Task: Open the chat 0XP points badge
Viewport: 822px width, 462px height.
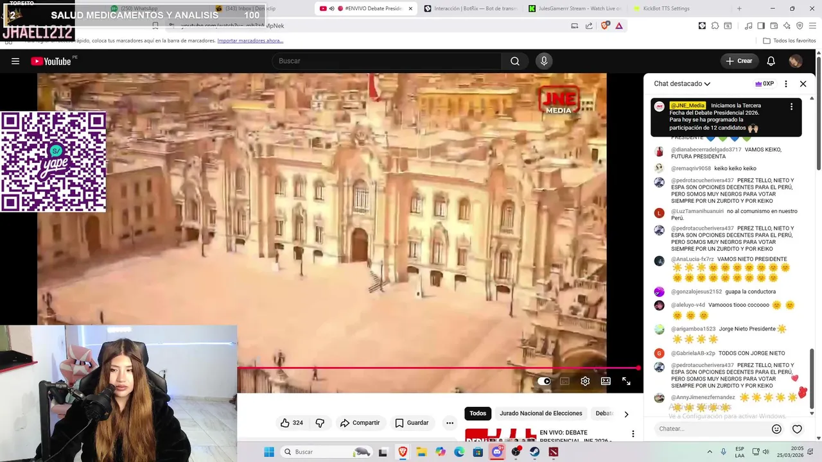Action: tap(764, 83)
